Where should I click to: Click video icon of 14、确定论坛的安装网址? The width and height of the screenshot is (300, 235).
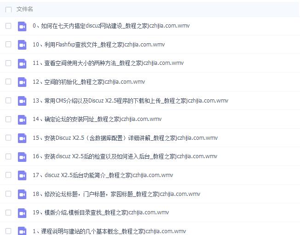(22, 120)
